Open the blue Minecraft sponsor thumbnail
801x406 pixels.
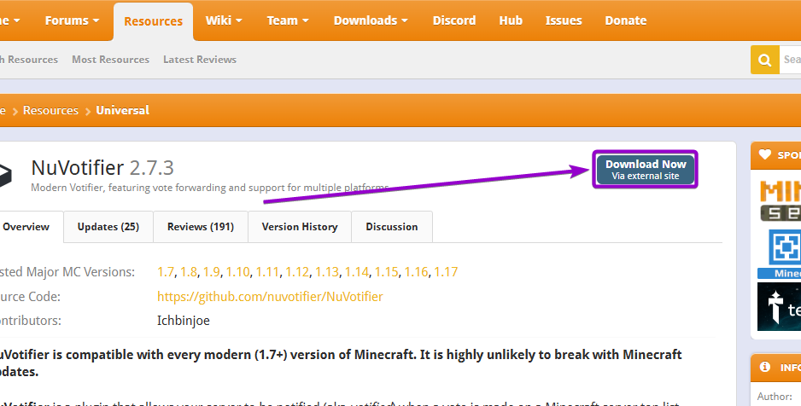(x=780, y=253)
